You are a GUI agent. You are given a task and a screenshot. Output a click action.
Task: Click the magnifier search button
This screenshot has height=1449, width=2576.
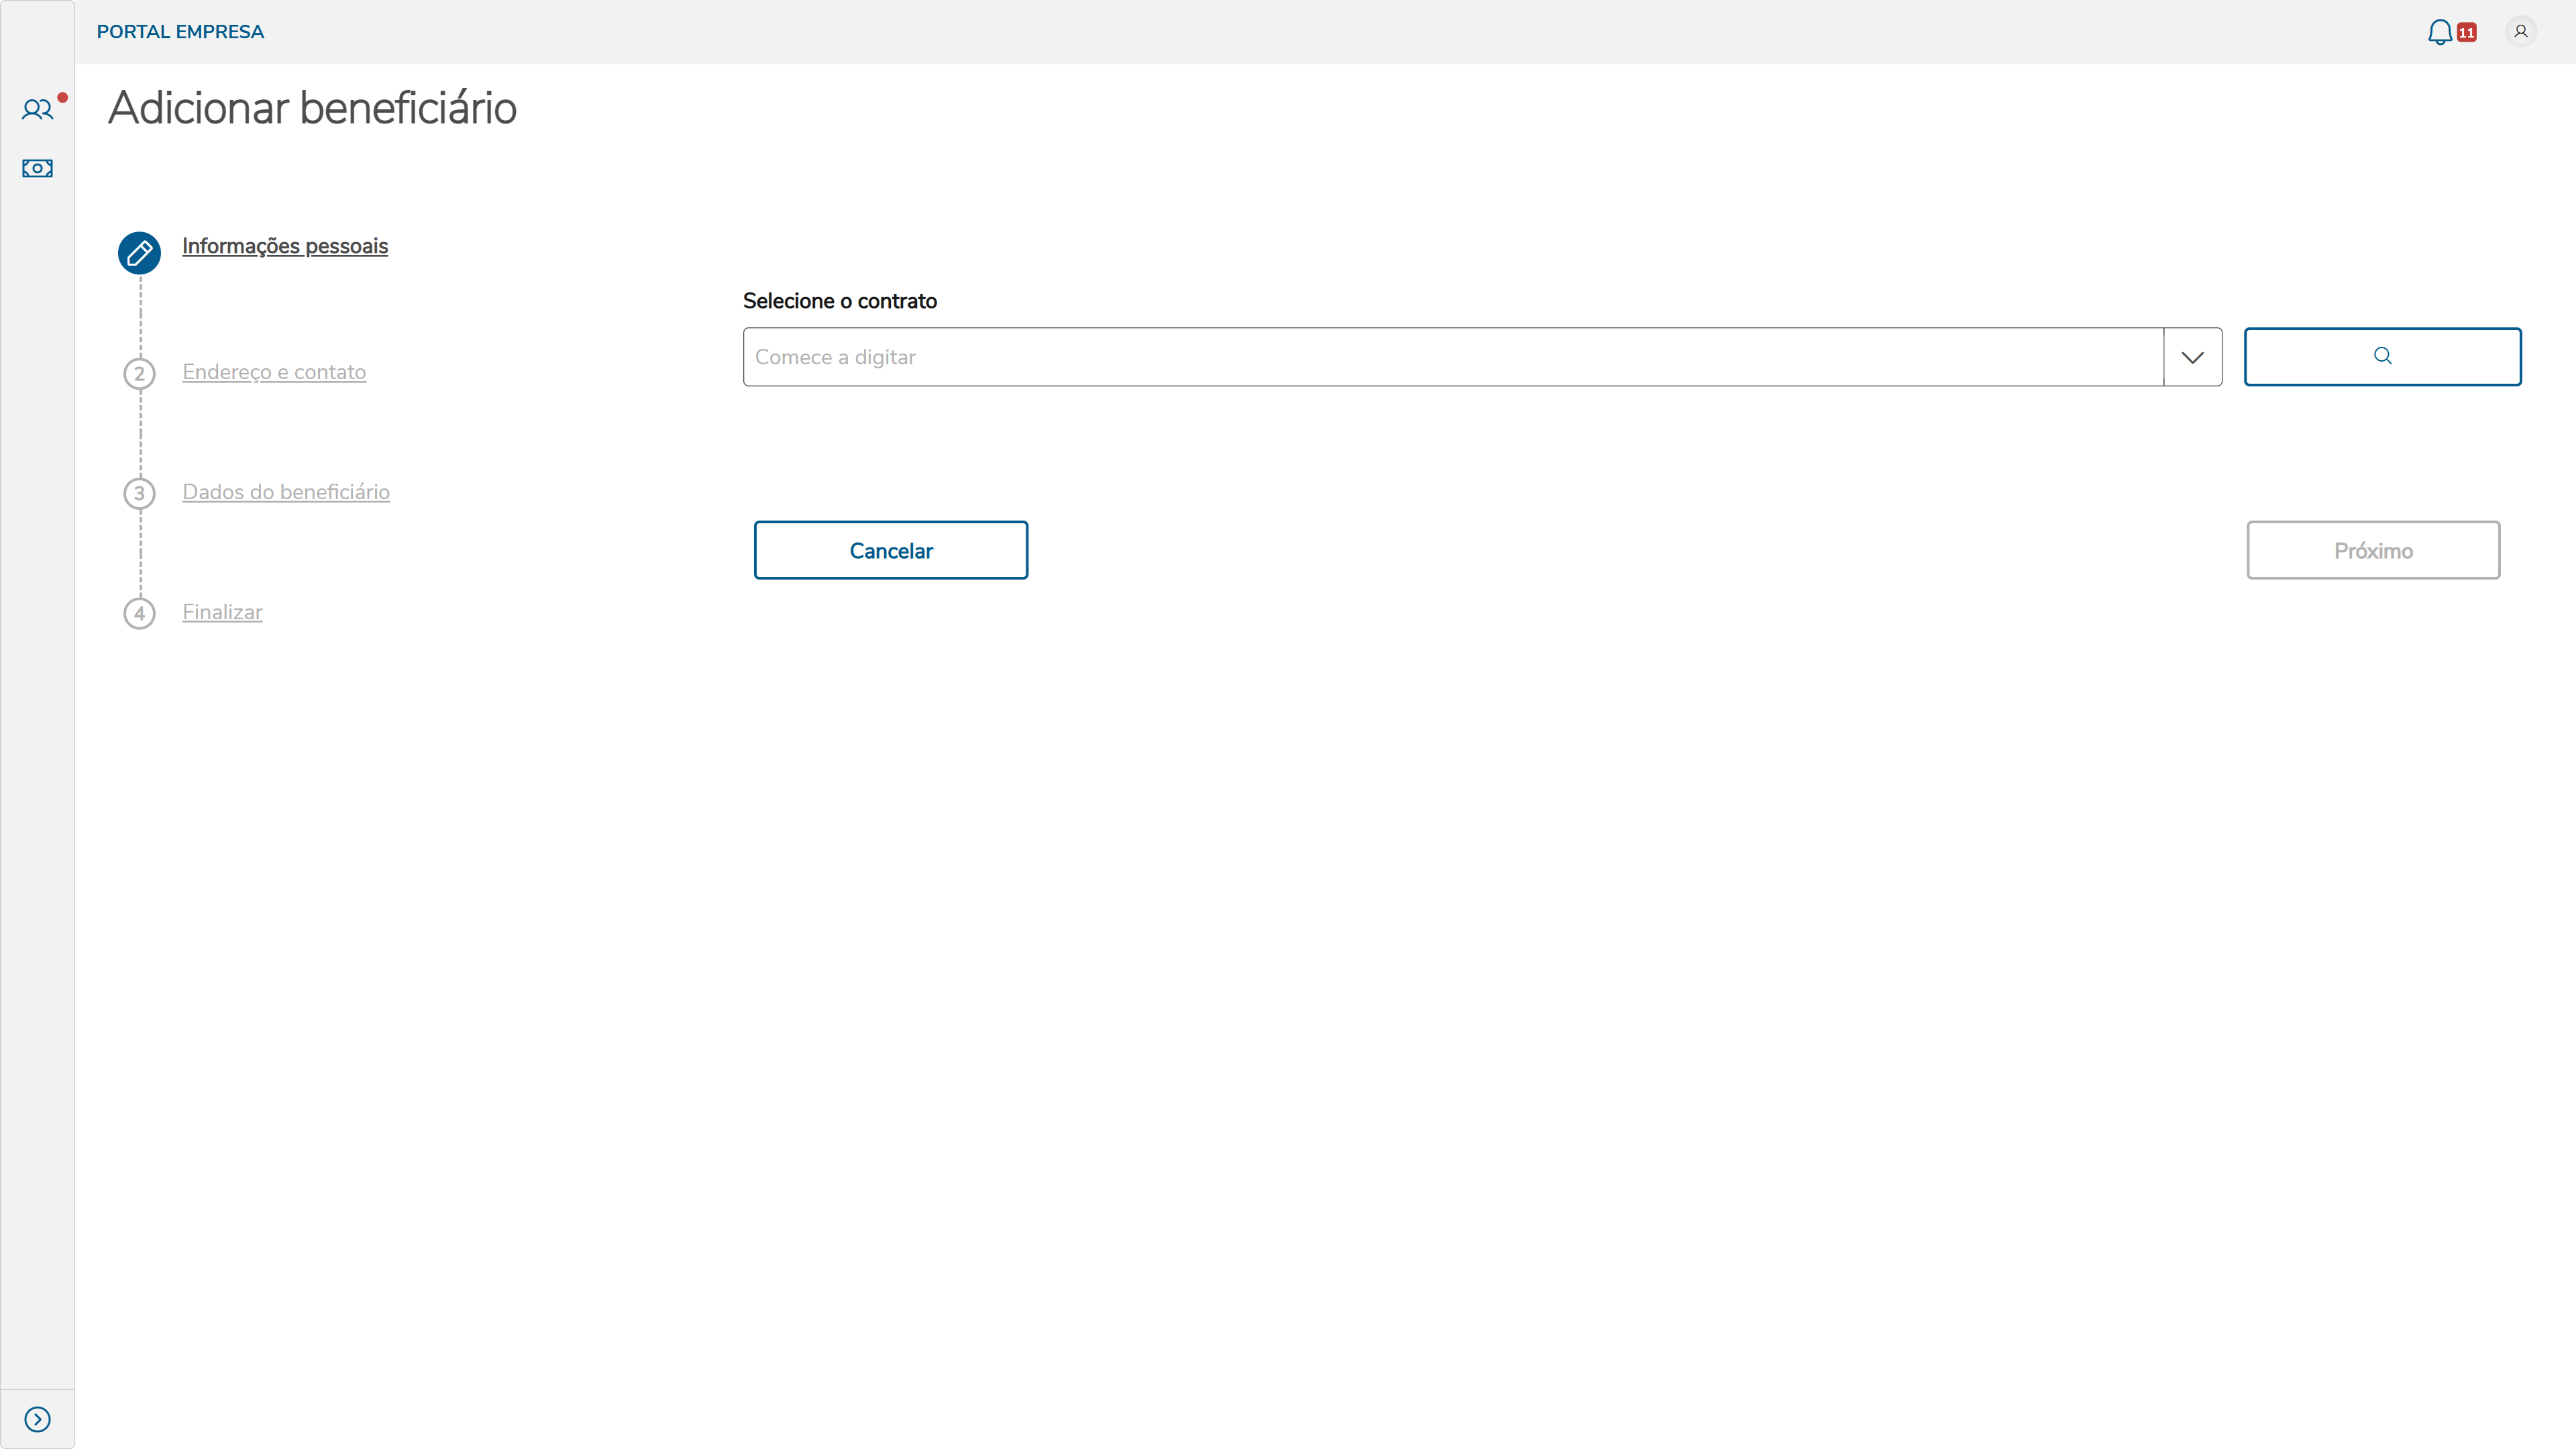coord(2382,356)
